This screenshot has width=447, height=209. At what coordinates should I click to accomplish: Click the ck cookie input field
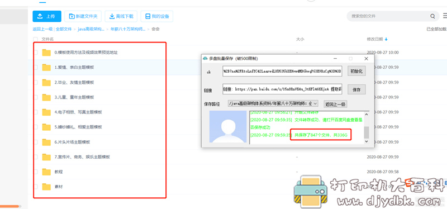tap(282, 72)
